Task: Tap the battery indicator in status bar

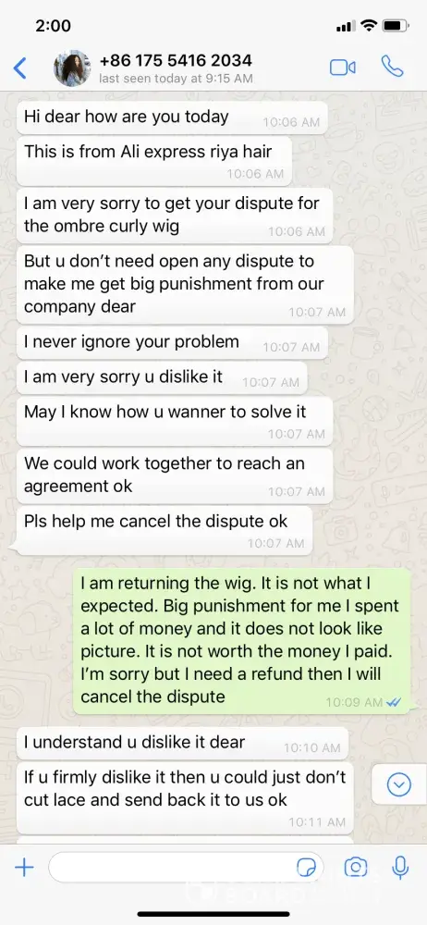Action: point(396,26)
